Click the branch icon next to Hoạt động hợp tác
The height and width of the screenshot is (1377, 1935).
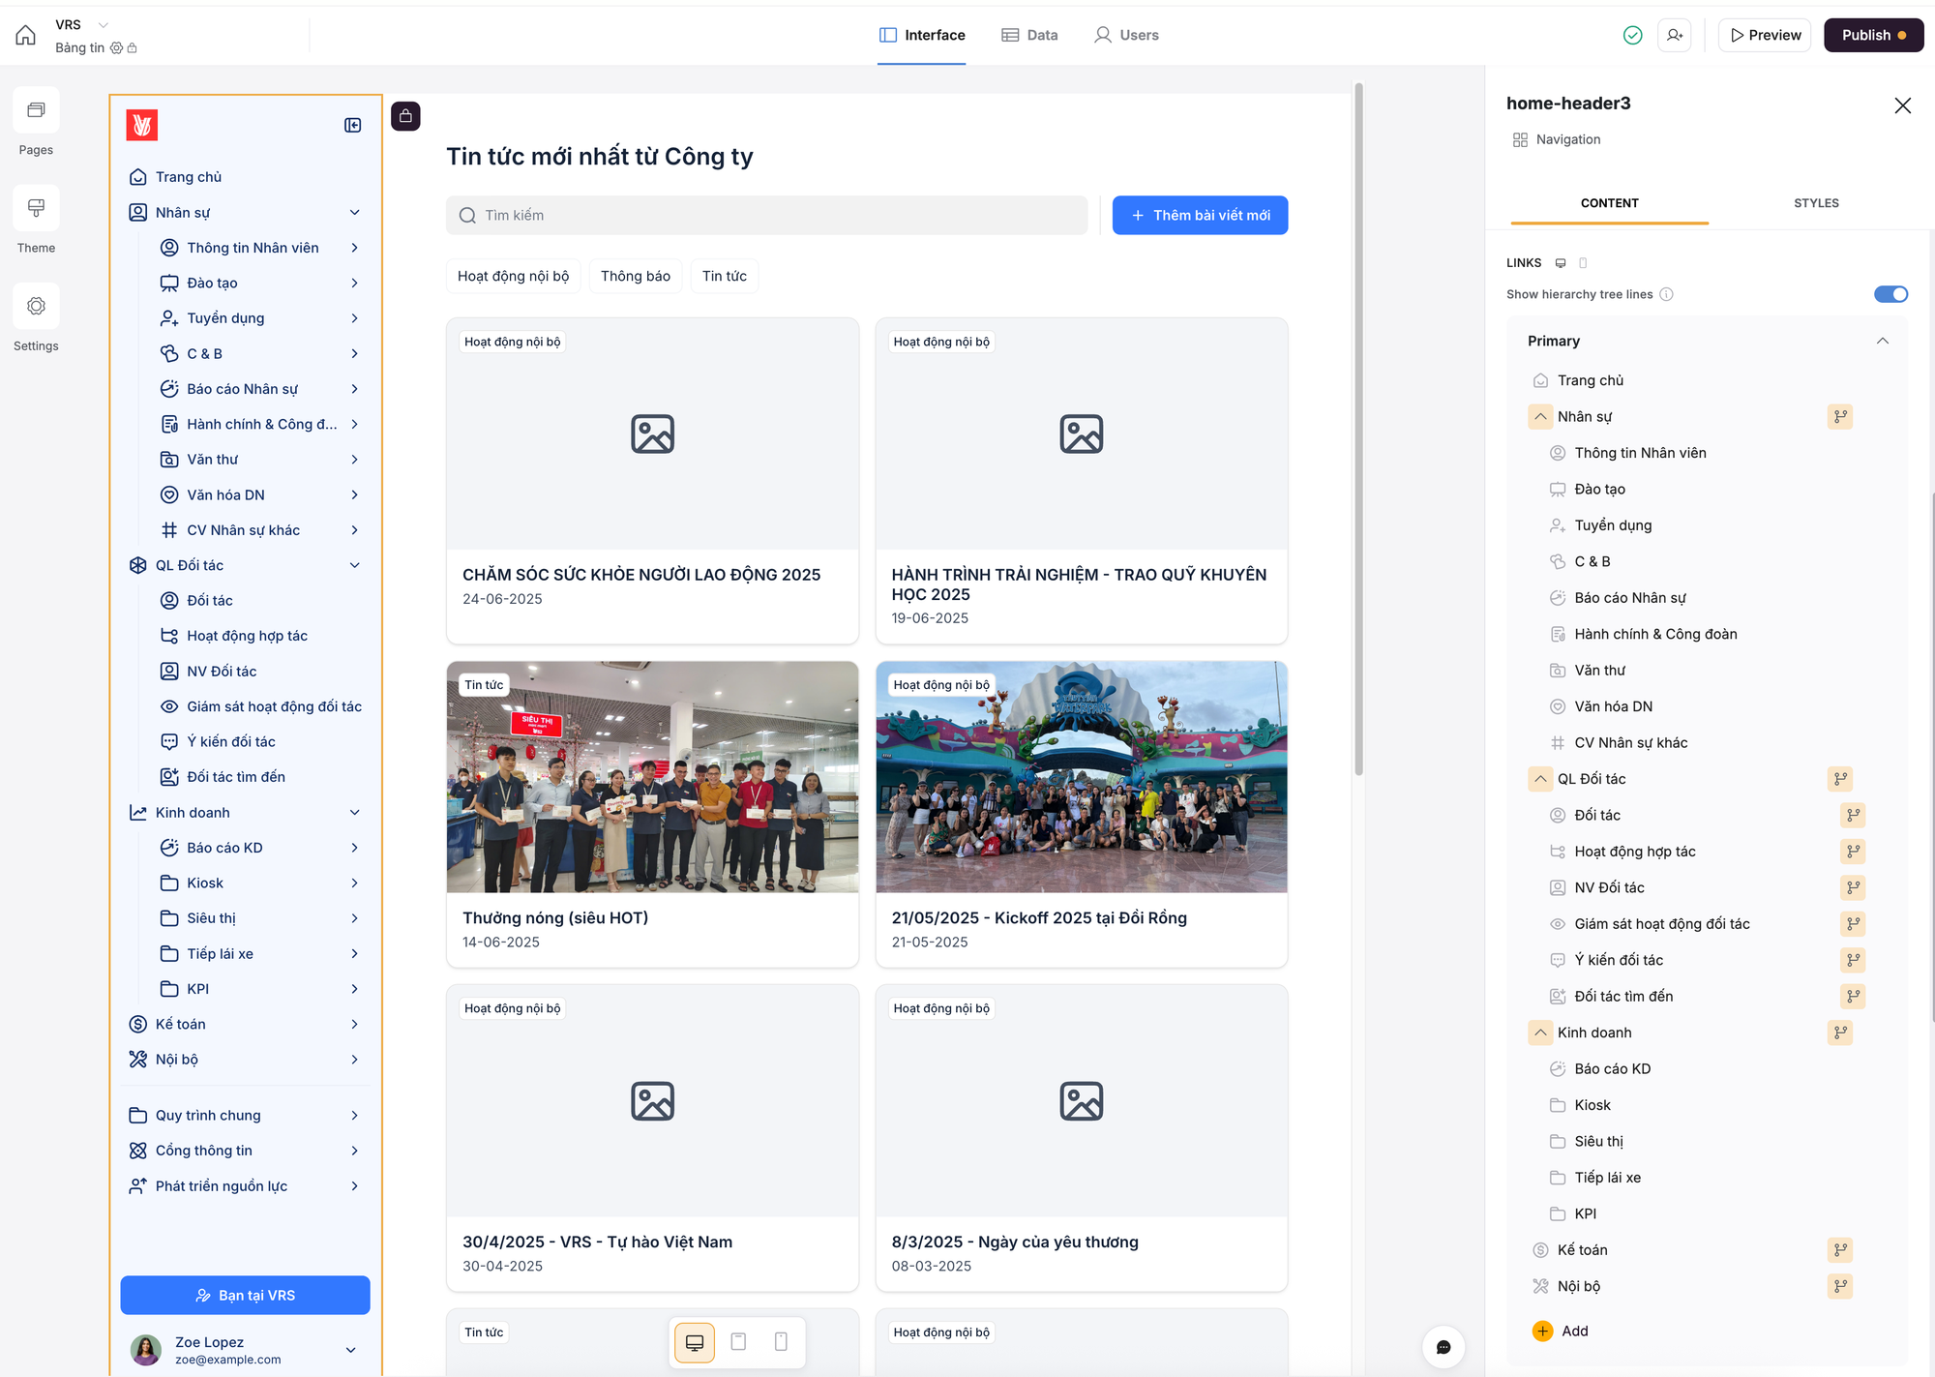pyautogui.click(x=1853, y=852)
